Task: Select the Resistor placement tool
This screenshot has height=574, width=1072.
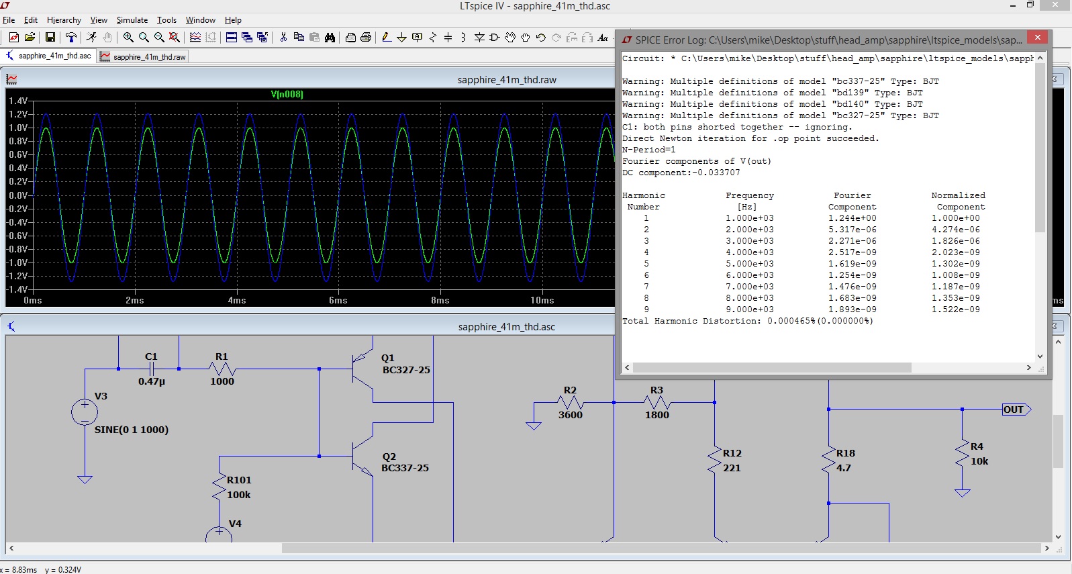Action: point(432,38)
